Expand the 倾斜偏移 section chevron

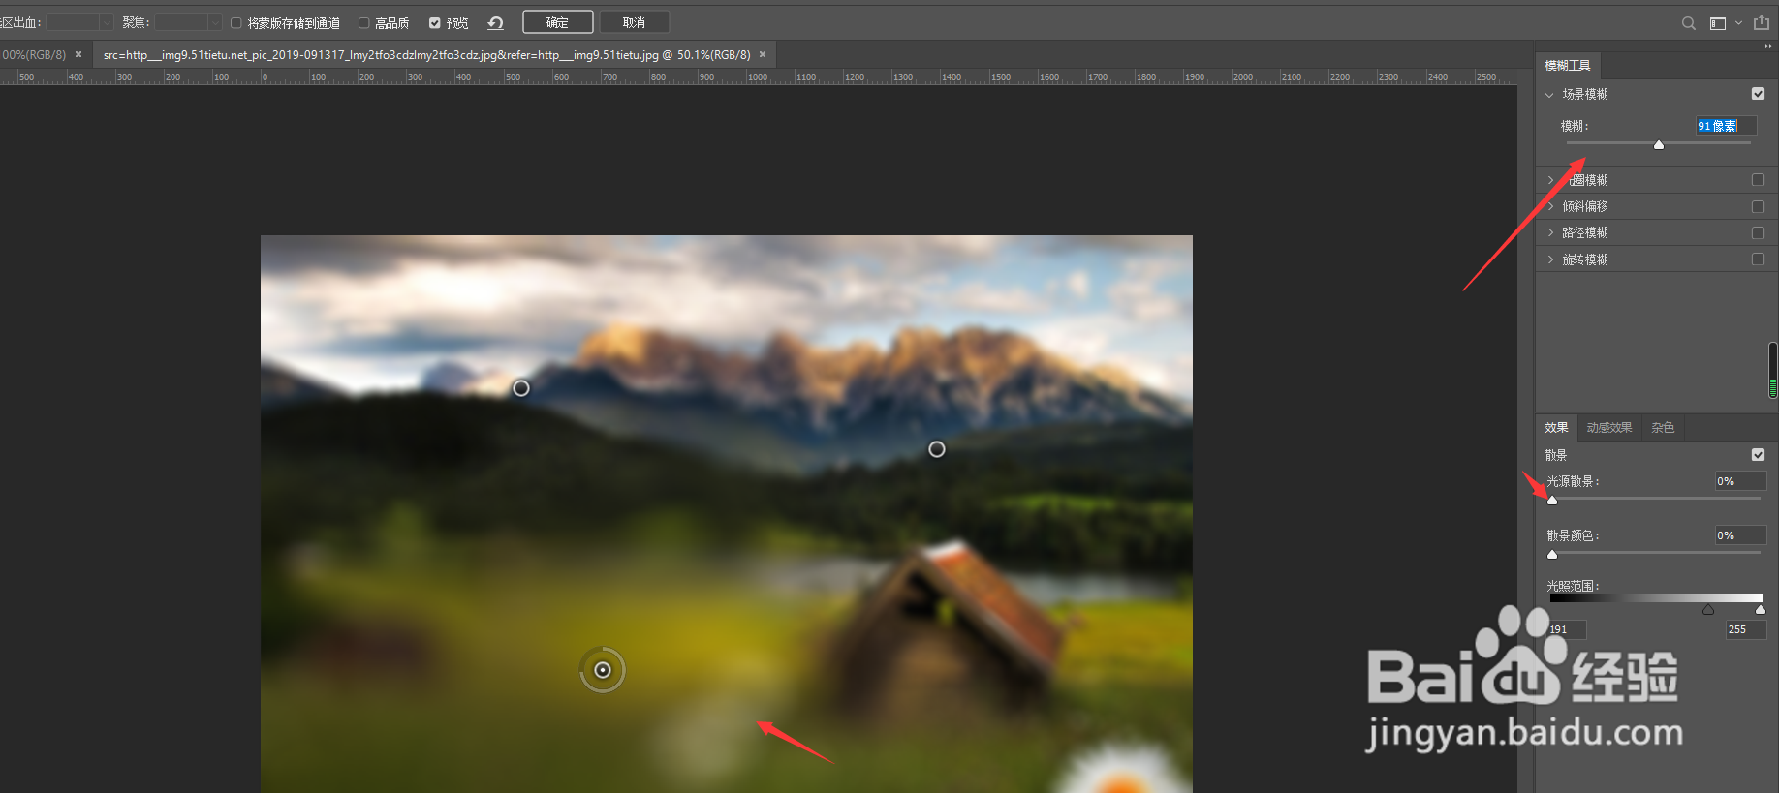tap(1550, 206)
